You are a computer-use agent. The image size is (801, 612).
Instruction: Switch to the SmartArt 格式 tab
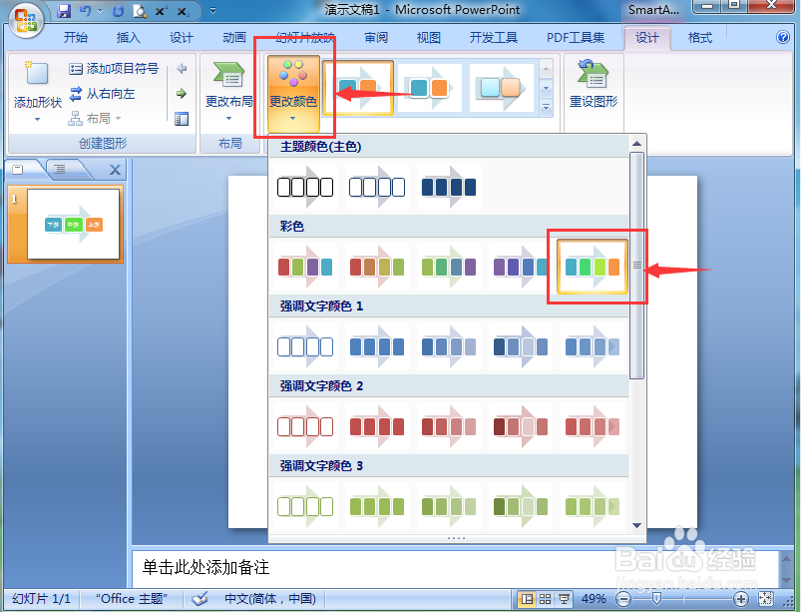pos(700,37)
